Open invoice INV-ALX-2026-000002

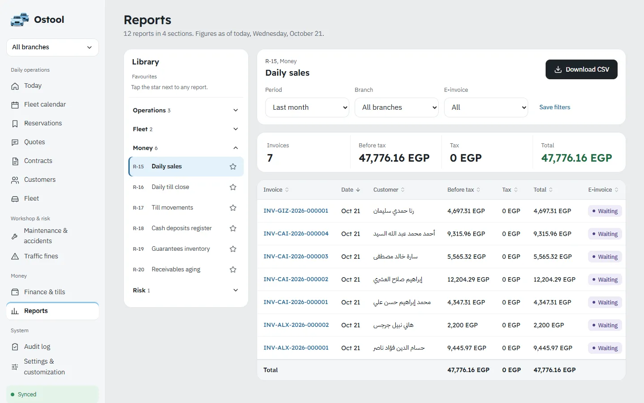pyautogui.click(x=296, y=325)
